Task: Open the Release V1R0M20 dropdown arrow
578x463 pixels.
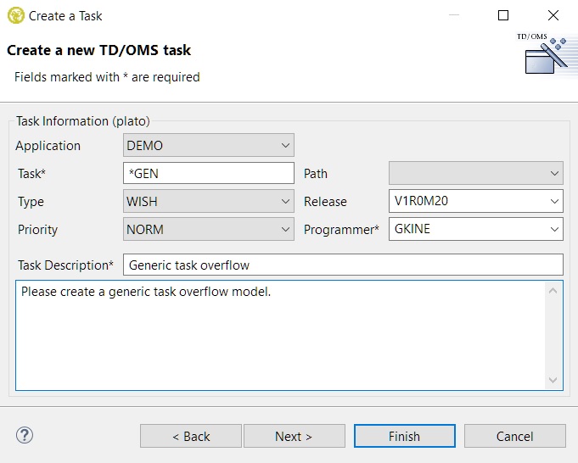Action: pyautogui.click(x=554, y=202)
